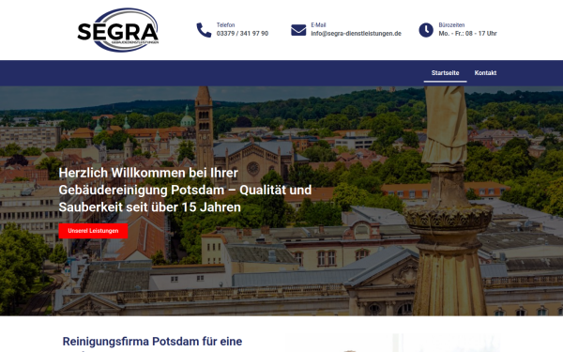
Task: Click the office hours clock icon
Action: coord(426,30)
